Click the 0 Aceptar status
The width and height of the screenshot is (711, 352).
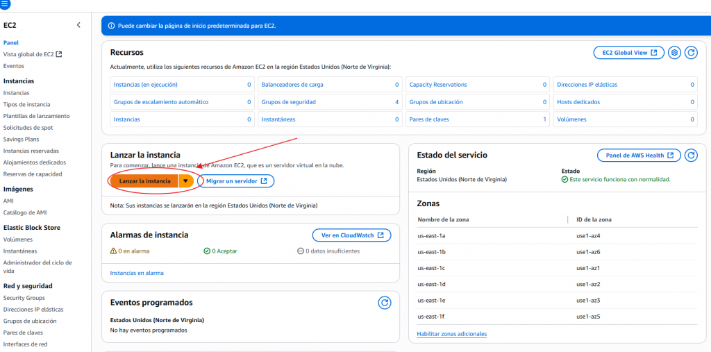point(220,251)
